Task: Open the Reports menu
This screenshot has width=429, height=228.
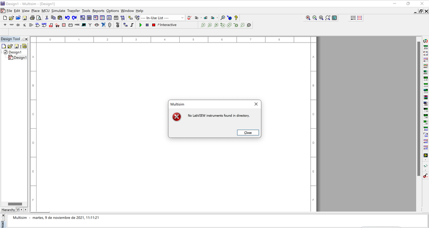Action: point(98,11)
